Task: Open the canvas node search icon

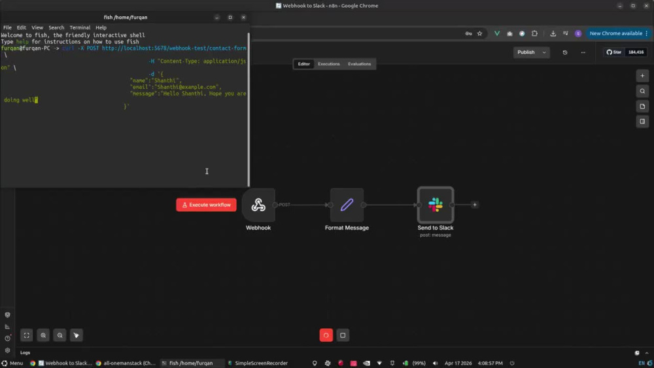Action: point(642,92)
